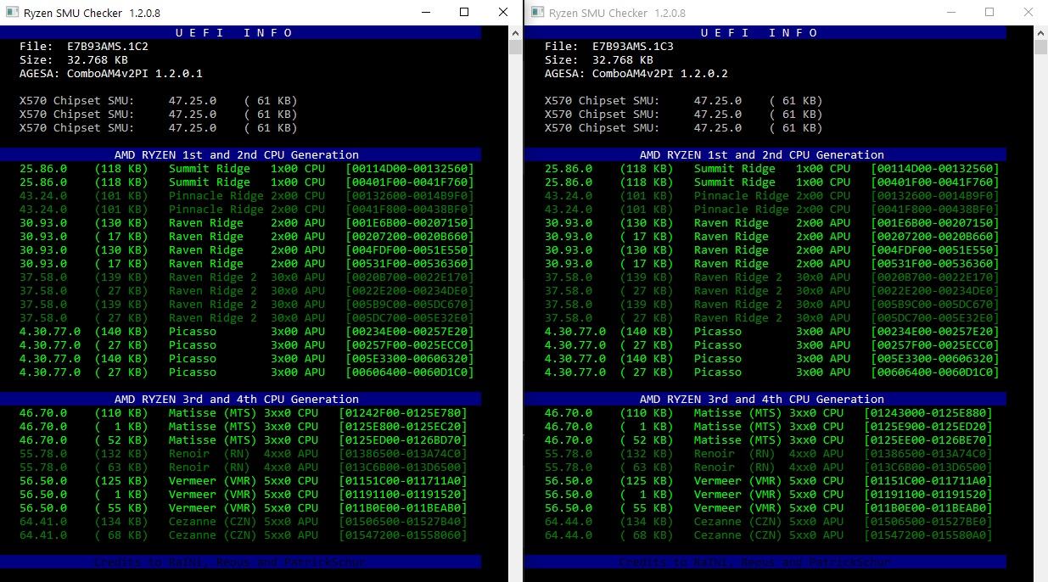This screenshot has width=1048, height=582.
Task: Click the right window's title text Ryzen SMU Checker
Action: [598, 13]
